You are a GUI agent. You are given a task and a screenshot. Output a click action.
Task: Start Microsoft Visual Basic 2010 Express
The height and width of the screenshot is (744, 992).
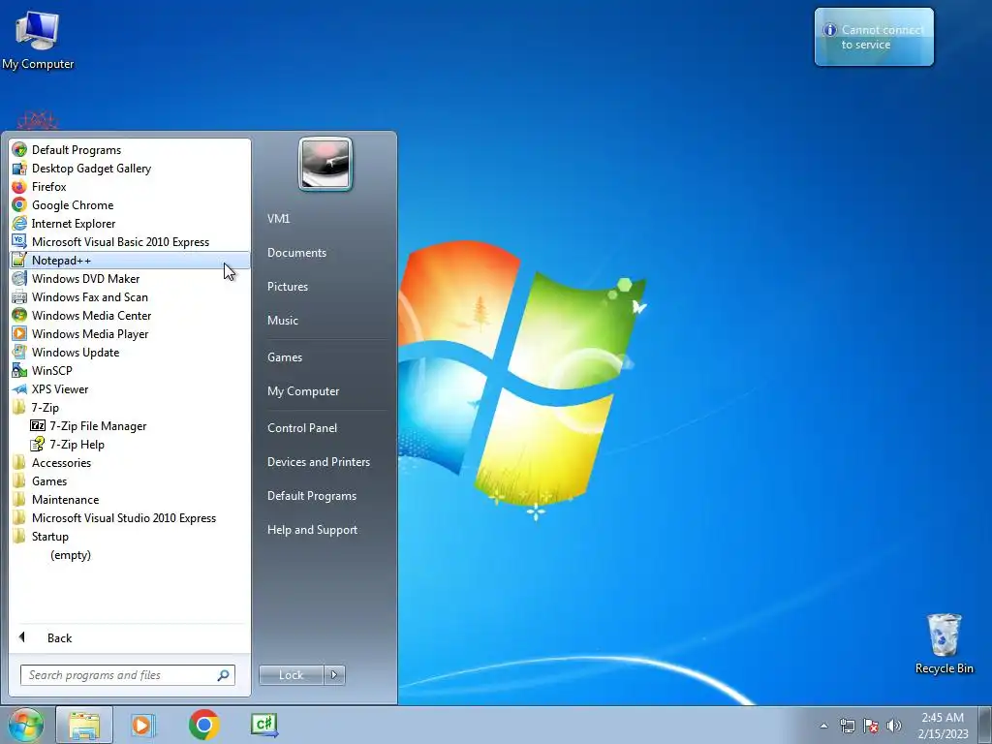tap(130, 241)
